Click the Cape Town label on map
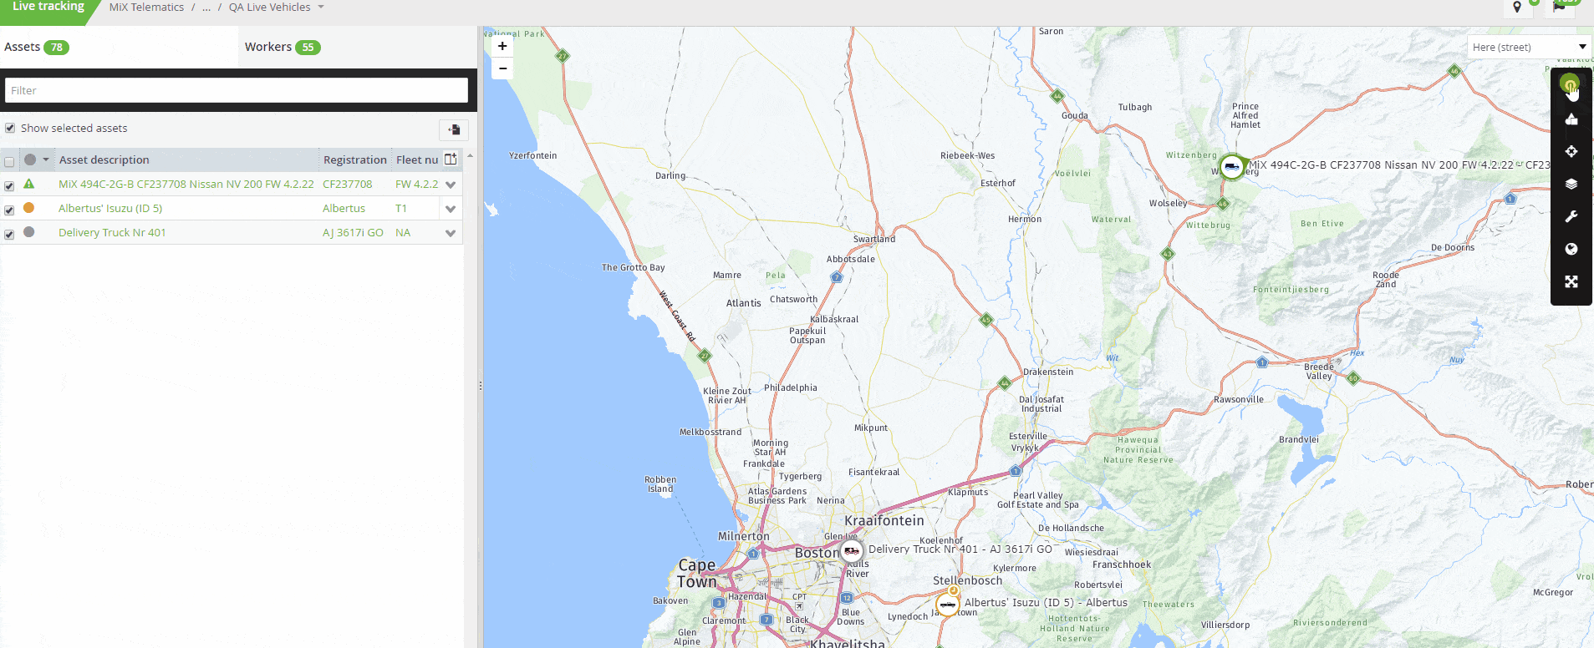This screenshot has height=648, width=1594. tap(696, 573)
